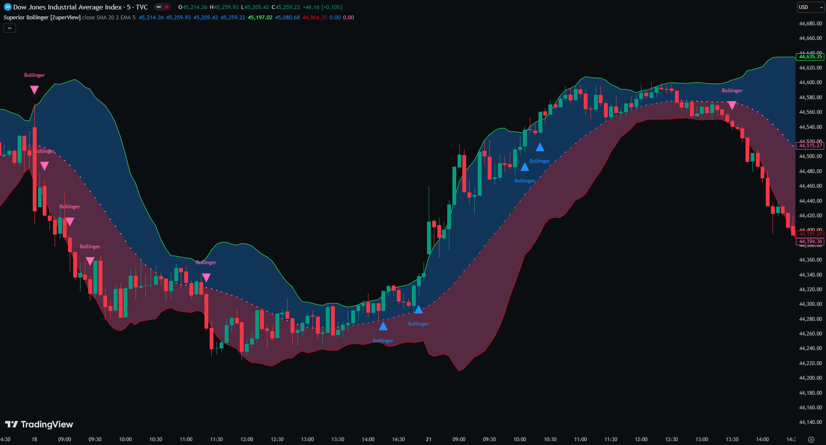
Task: Click the highest blue buy triangle near 10:30
Action: pos(540,147)
